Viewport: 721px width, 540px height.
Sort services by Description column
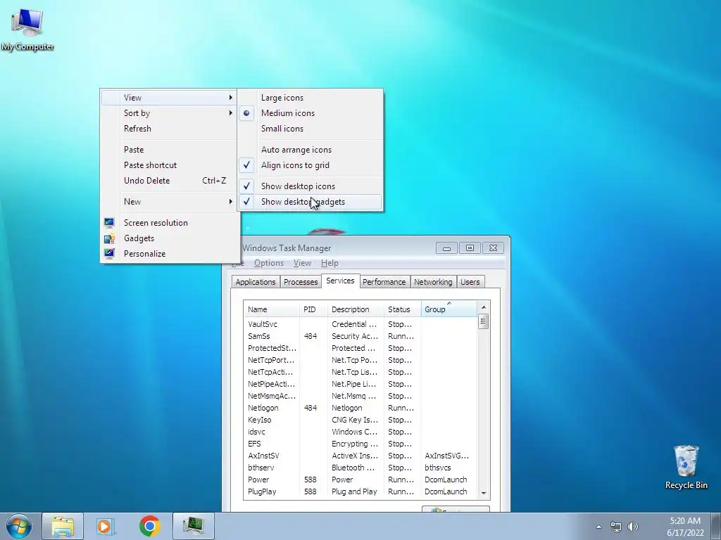[x=356, y=309]
